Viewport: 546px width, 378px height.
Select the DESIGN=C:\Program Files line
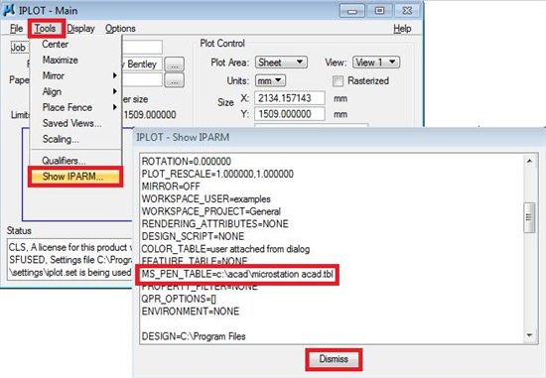(194, 336)
